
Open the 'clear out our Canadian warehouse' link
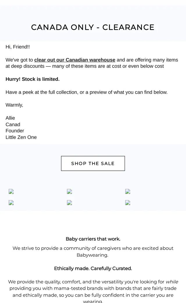75,60
